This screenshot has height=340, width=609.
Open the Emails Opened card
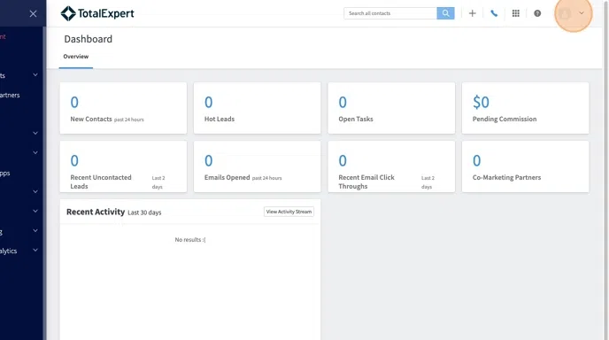(257, 166)
